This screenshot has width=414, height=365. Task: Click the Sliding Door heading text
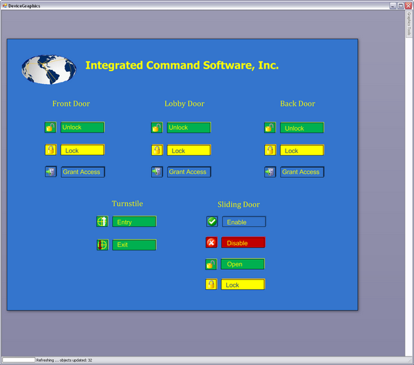pyautogui.click(x=239, y=204)
